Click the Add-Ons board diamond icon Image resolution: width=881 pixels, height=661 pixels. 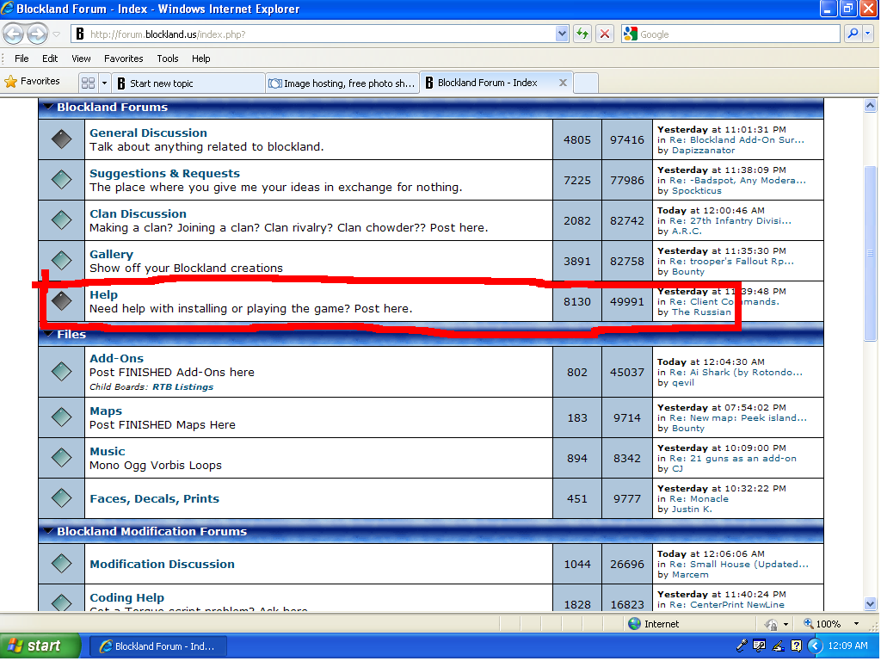61,372
